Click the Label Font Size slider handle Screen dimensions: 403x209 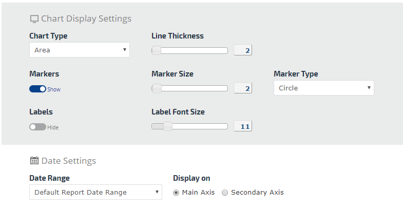tap(167, 126)
